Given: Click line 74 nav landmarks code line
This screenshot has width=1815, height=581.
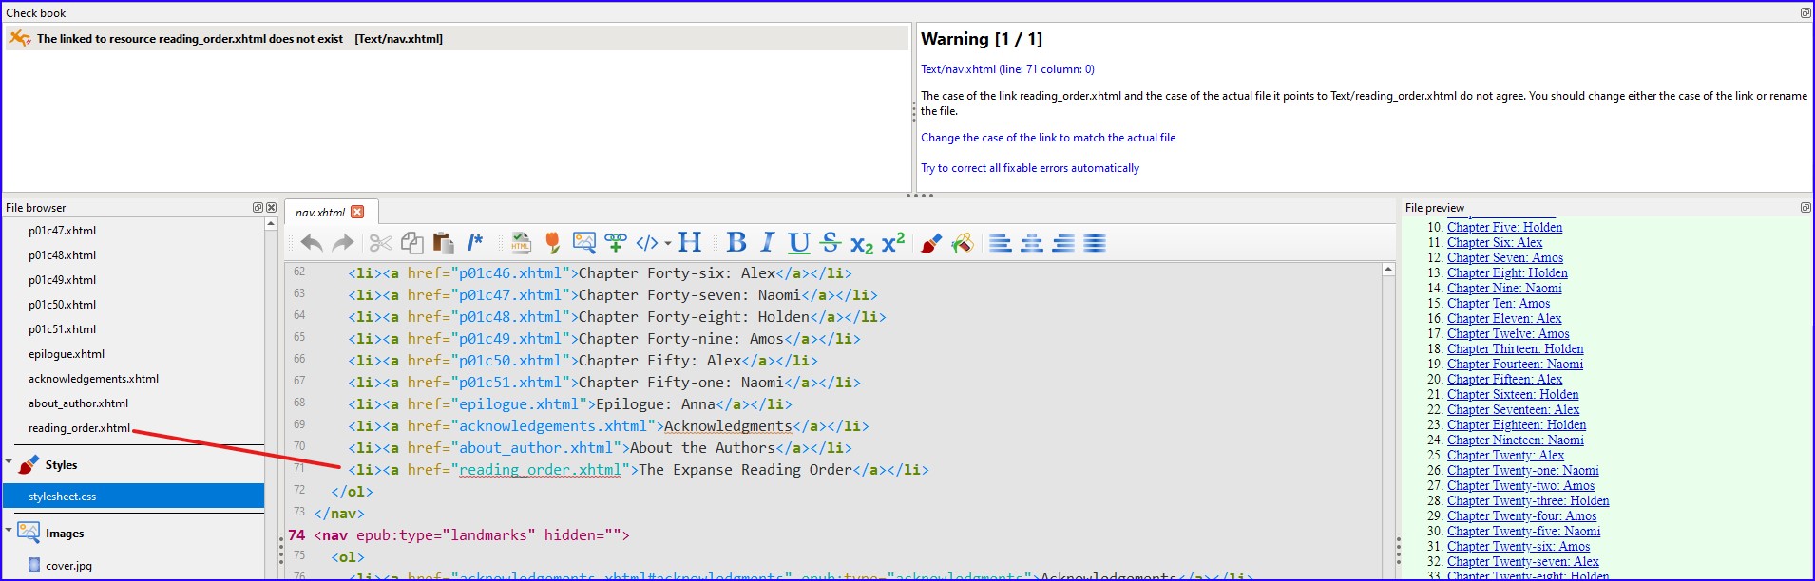Looking at the screenshot, I should [471, 535].
